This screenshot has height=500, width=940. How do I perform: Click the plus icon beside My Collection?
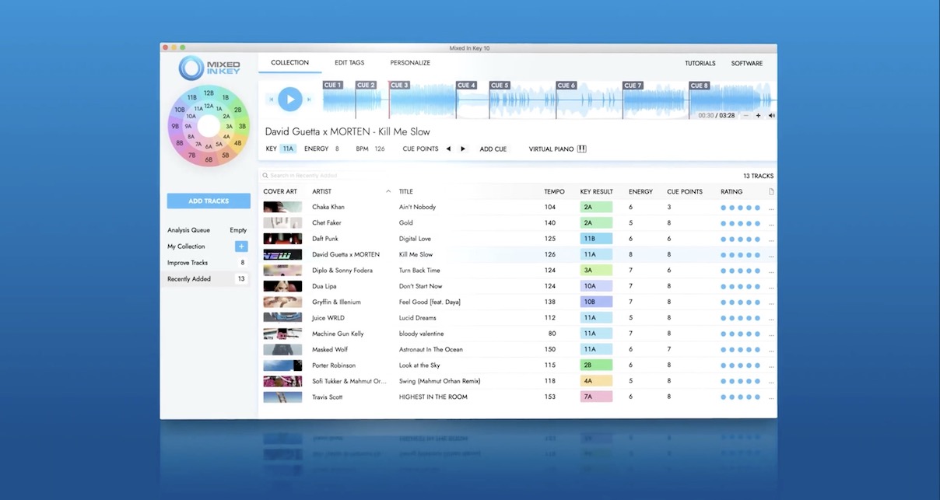click(241, 247)
